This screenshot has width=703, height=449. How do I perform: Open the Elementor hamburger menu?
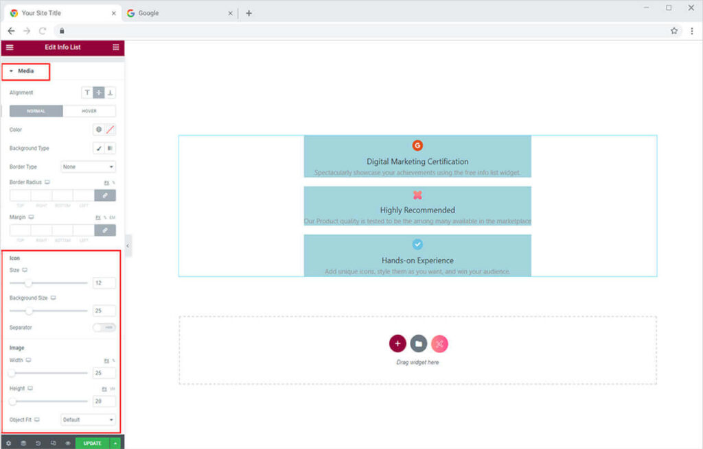(x=10, y=47)
